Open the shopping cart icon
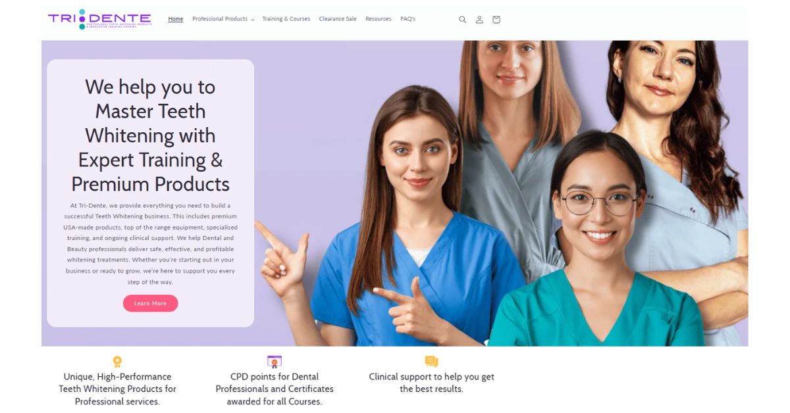Viewport: 790px width, 413px height. (x=496, y=20)
